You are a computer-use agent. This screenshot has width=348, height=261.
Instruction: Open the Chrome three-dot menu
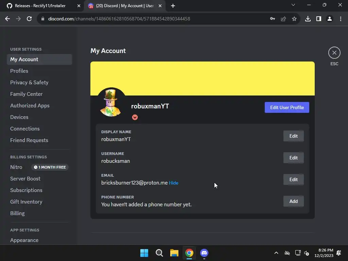pos(341,19)
